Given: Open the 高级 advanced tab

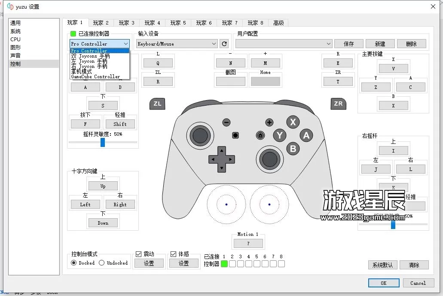Looking at the screenshot, I should pyautogui.click(x=278, y=23).
